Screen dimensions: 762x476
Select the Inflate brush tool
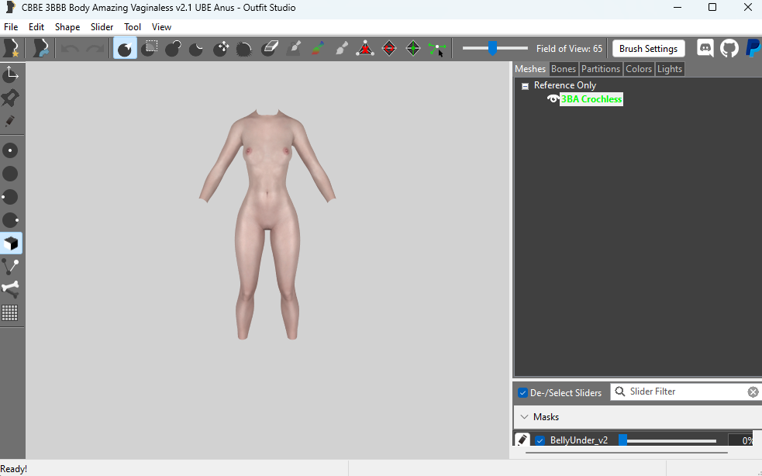pyautogui.click(x=173, y=48)
